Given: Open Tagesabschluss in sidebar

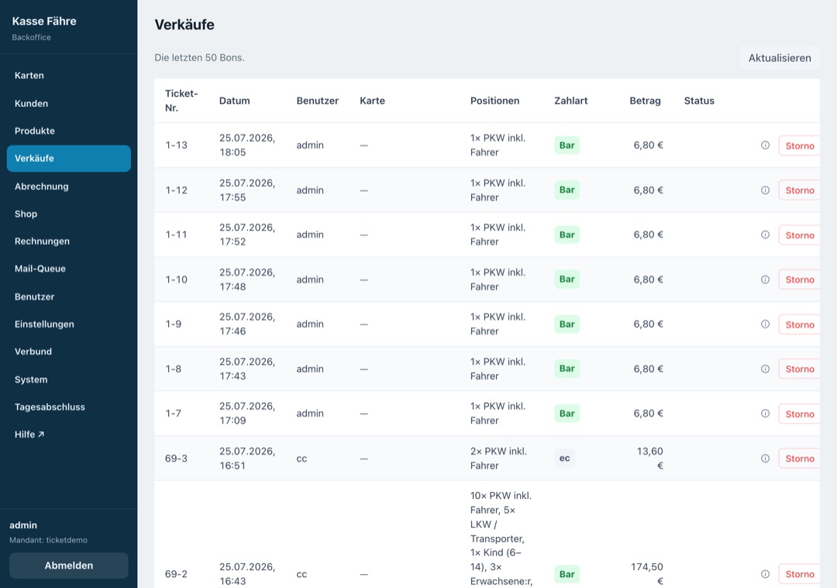Looking at the screenshot, I should pos(69,407).
